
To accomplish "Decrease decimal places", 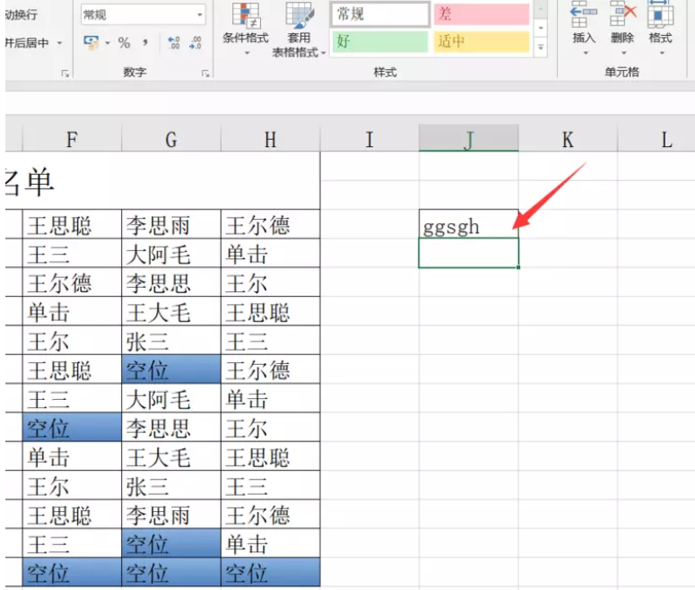I will 195,43.
